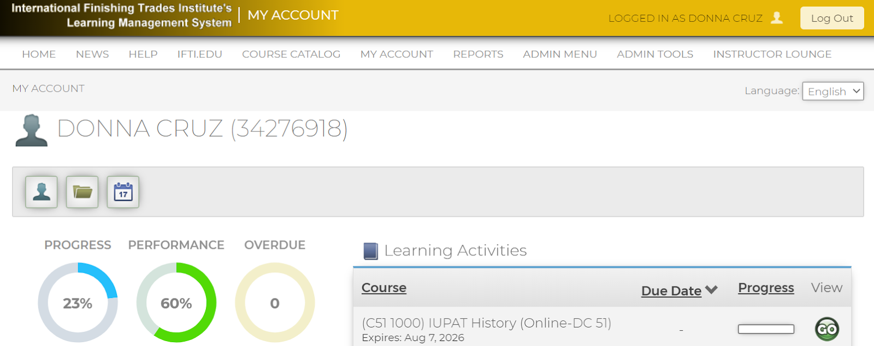Open the REPORTS menu item
The image size is (874, 346).
[x=478, y=54]
